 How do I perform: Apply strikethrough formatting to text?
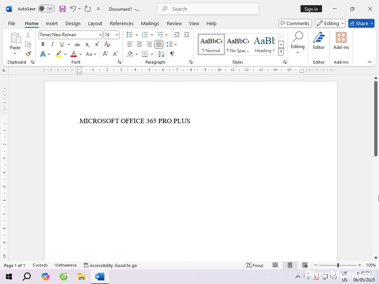77,44
